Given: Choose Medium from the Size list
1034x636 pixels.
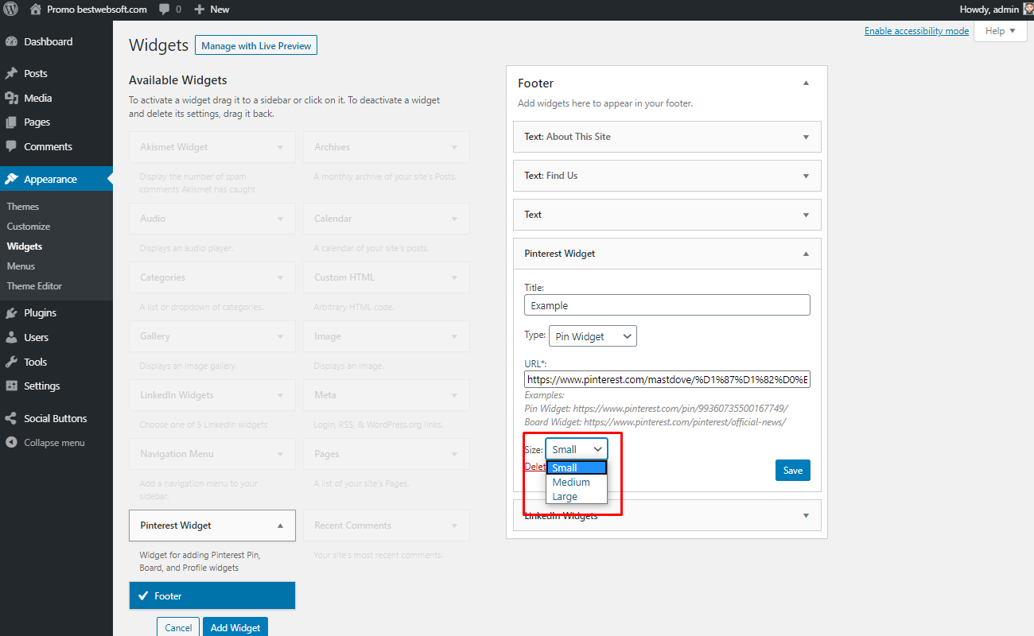Looking at the screenshot, I should pyautogui.click(x=577, y=482).
